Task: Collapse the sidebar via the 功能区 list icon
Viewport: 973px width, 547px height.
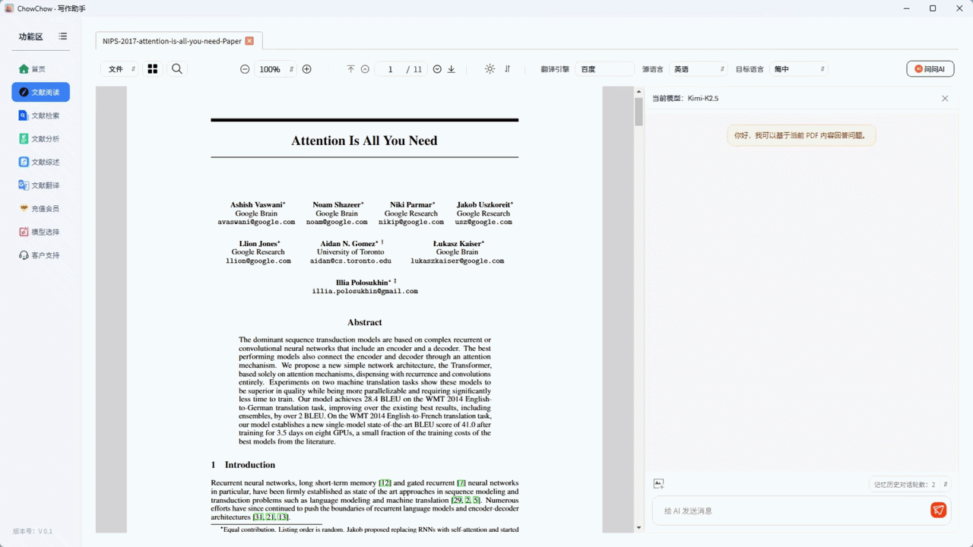Action: 63,36
